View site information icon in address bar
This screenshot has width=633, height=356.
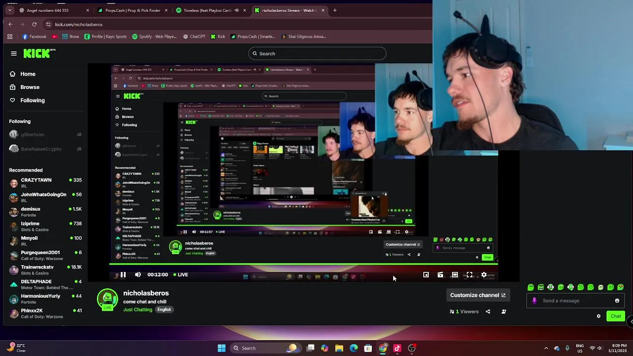[48, 24]
